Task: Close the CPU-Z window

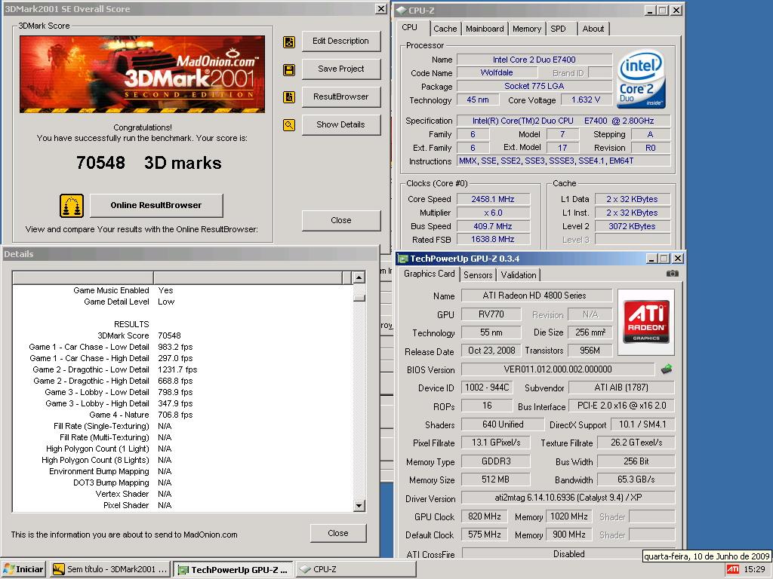Action: [677, 10]
